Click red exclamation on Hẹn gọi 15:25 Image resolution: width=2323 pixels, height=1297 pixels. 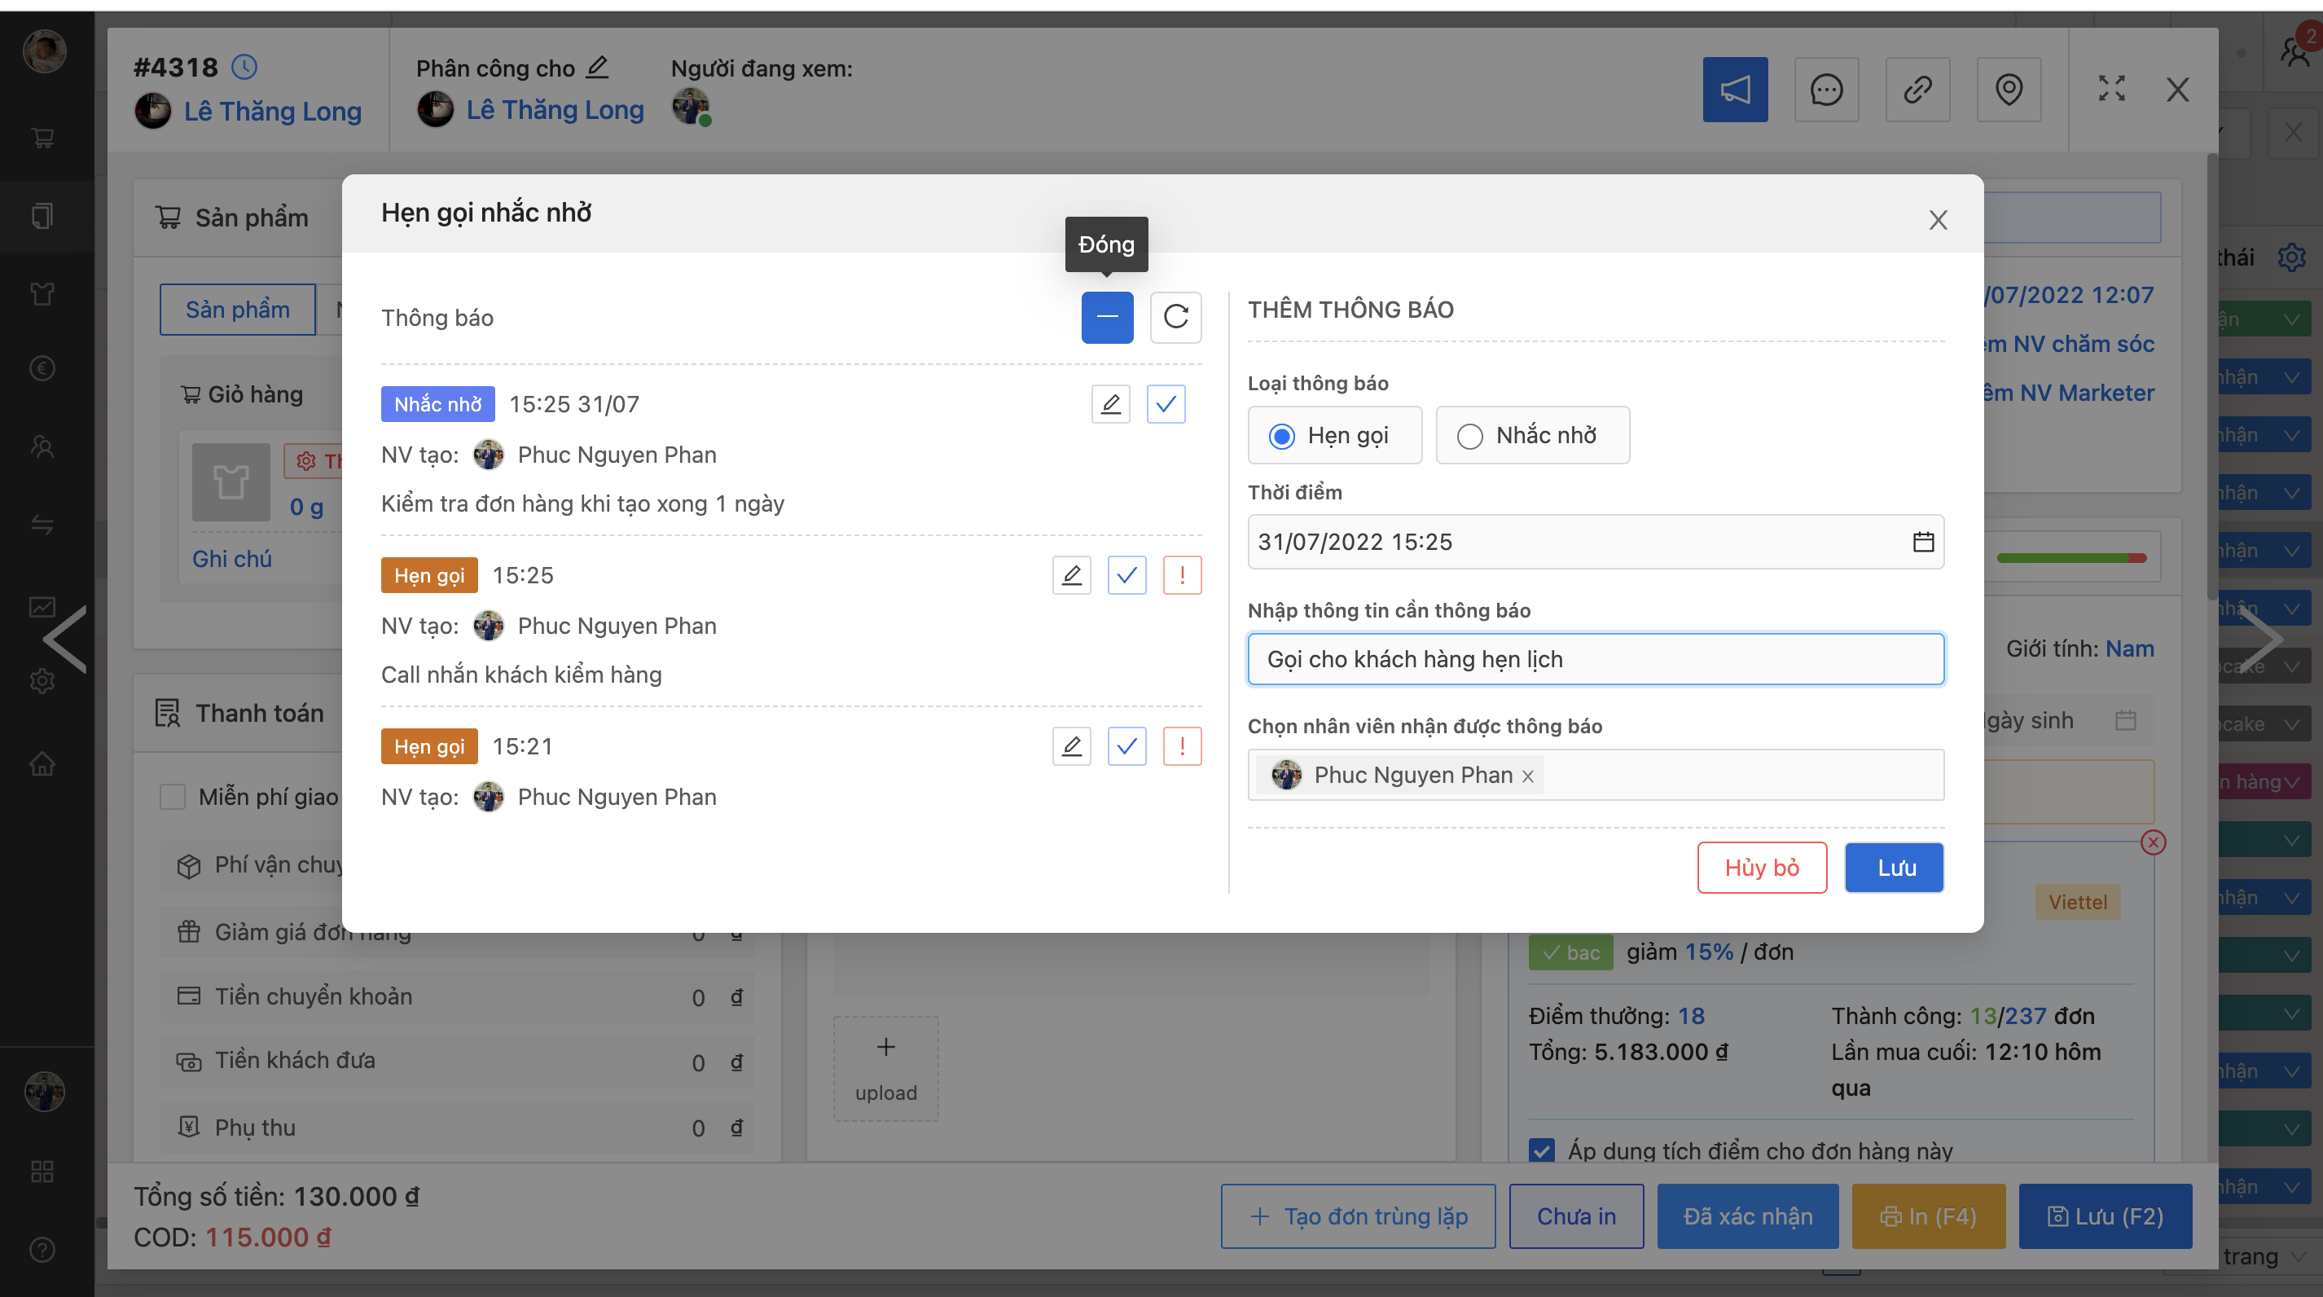[1181, 574]
